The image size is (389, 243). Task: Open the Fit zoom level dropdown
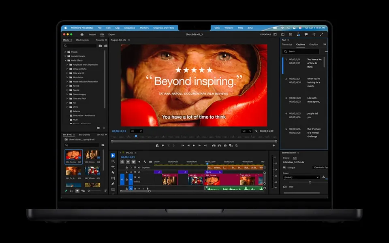(136, 131)
